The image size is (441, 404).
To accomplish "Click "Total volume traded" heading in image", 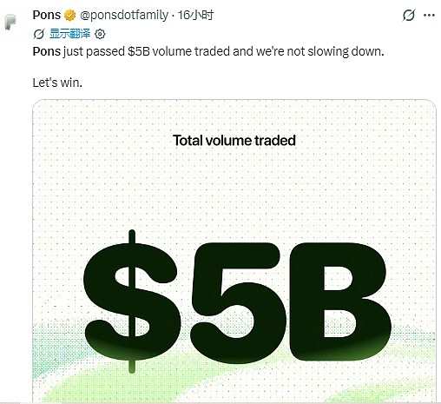I will point(234,141).
